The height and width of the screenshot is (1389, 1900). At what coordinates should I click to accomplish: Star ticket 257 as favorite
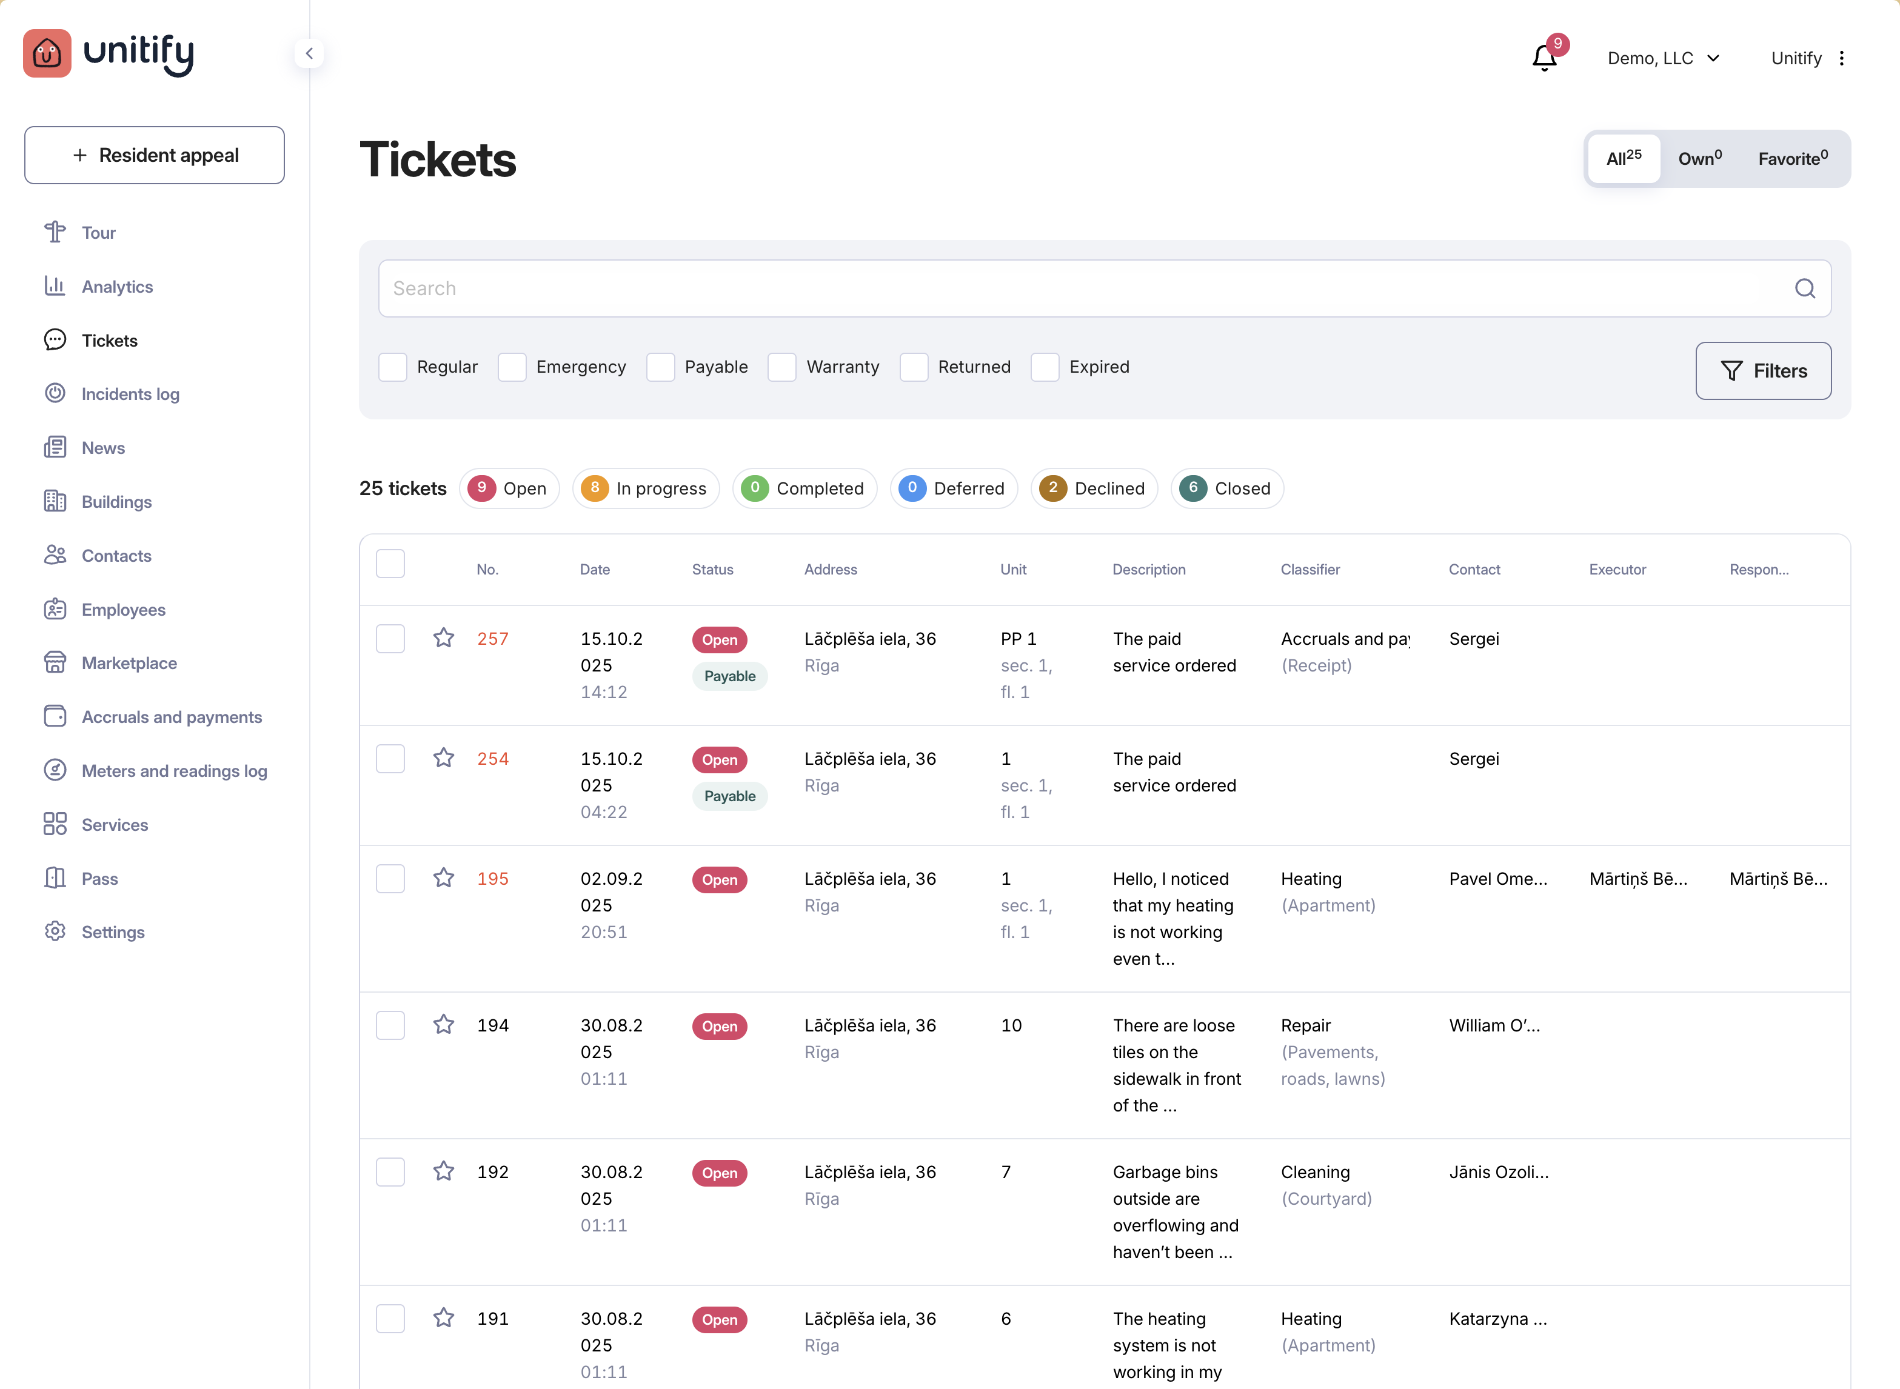pyautogui.click(x=443, y=638)
